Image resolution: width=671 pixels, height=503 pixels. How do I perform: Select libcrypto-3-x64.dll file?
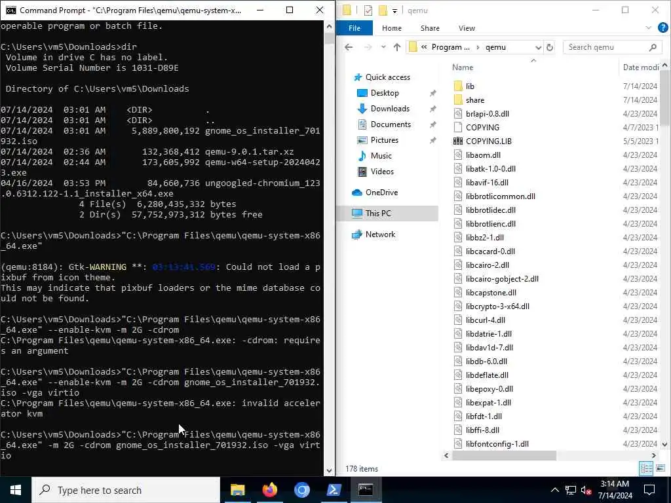tap(497, 307)
